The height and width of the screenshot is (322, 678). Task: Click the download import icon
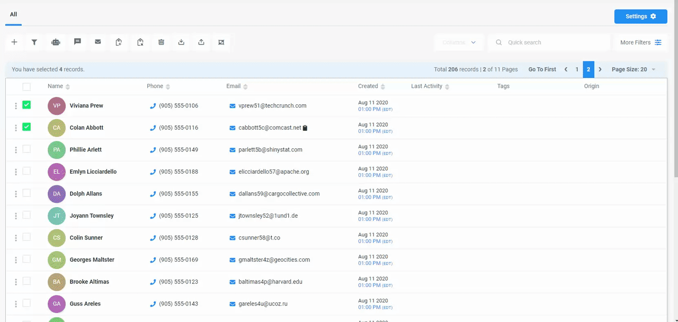click(181, 42)
